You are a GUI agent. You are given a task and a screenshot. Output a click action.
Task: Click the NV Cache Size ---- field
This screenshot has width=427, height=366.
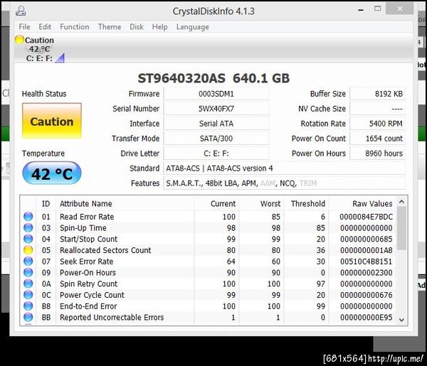coord(377,109)
